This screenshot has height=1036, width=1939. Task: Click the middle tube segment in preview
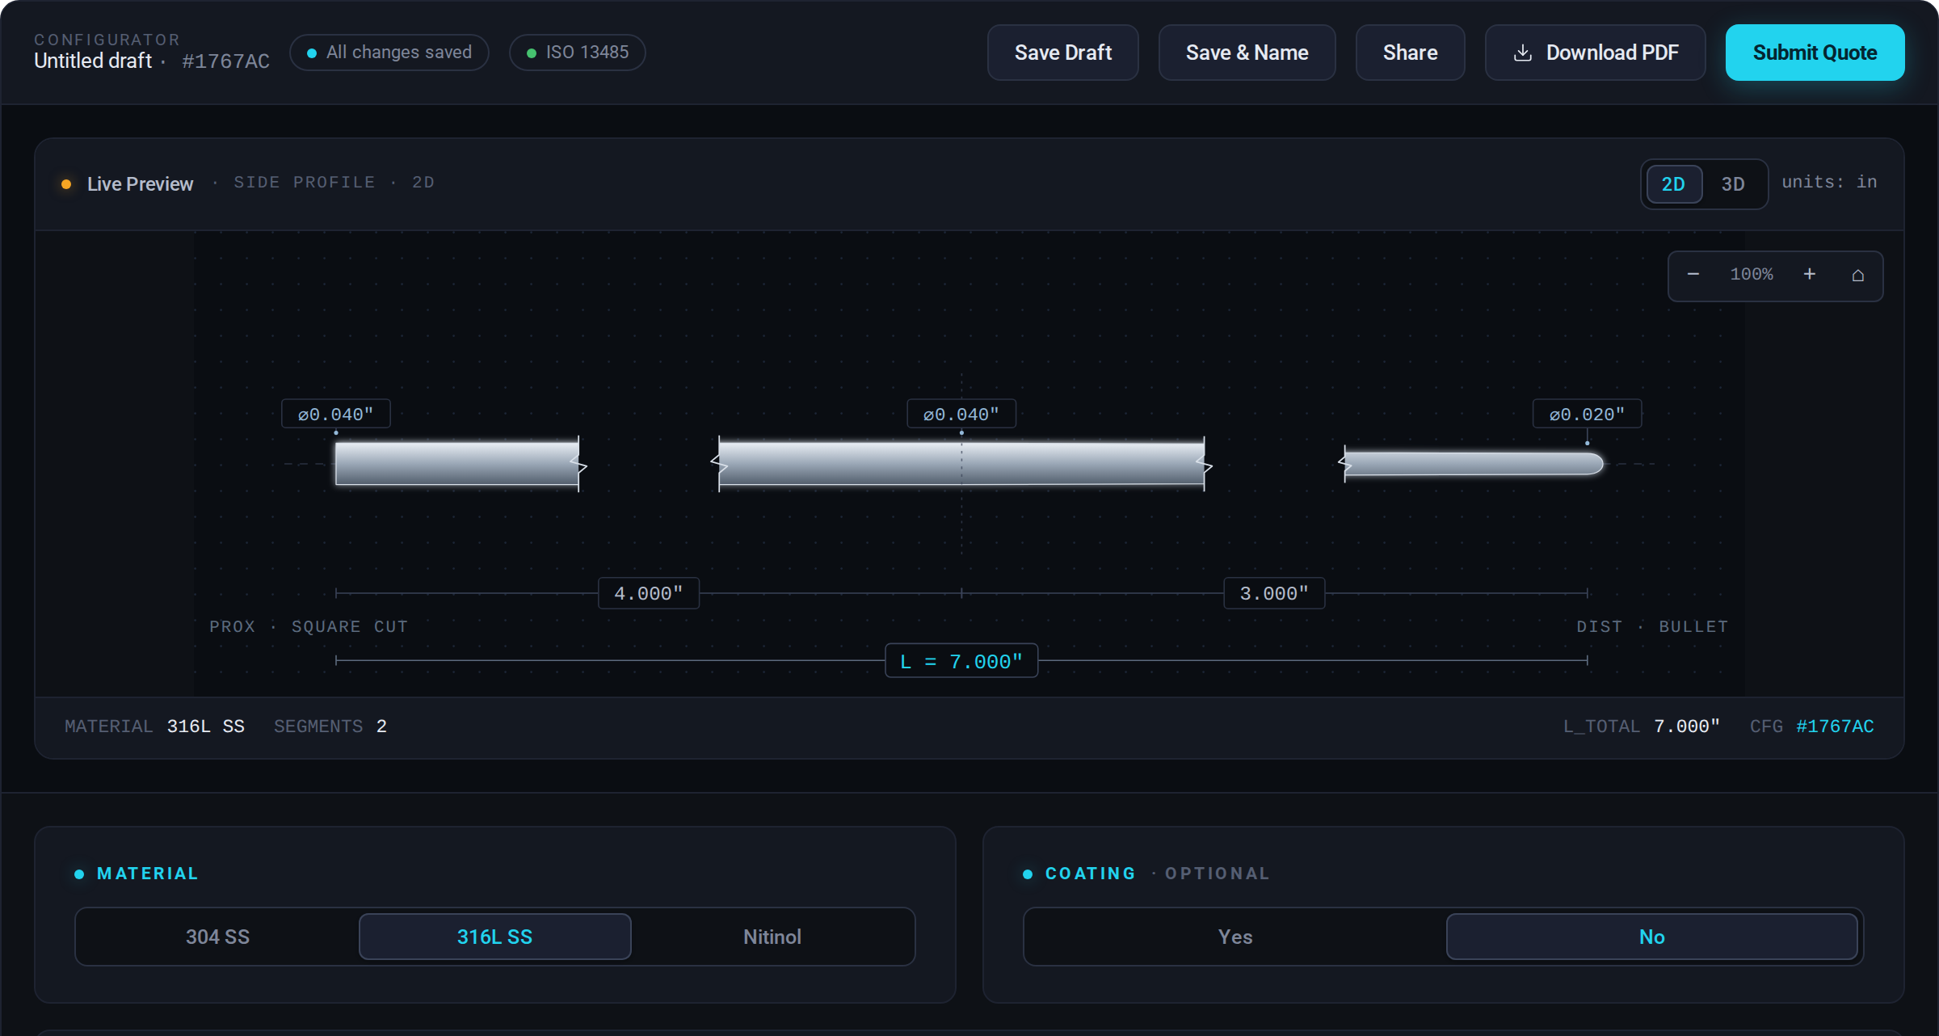pos(961,464)
